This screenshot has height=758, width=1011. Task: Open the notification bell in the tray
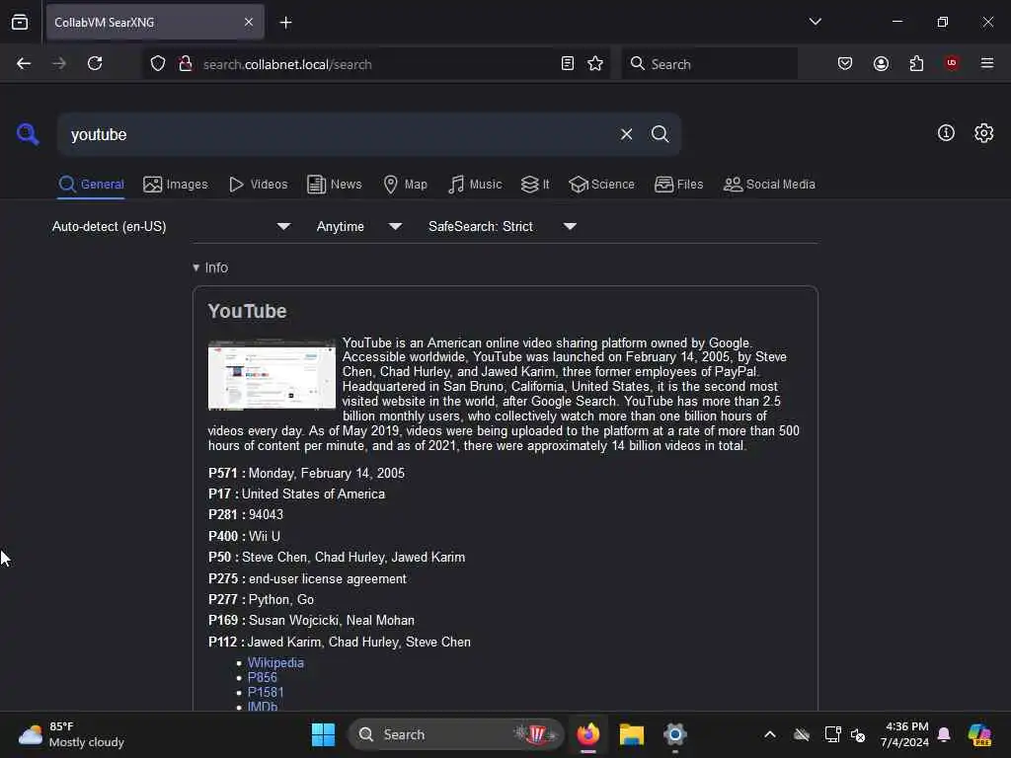point(944,734)
